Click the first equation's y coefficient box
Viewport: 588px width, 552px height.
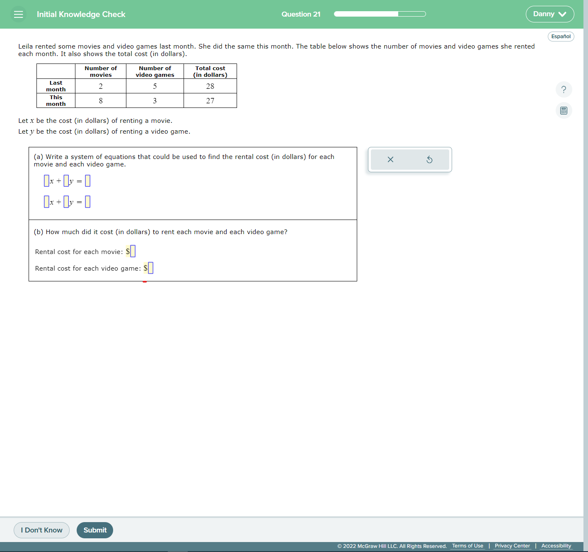pyautogui.click(x=66, y=181)
